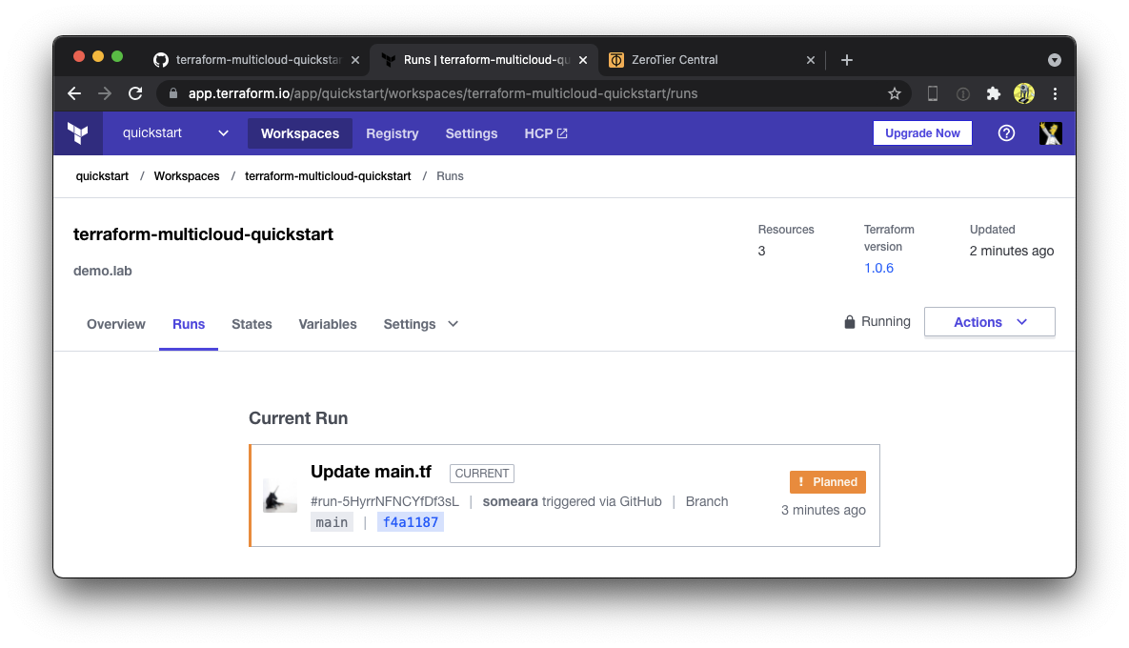Click the Updated 2 minutes ago value
Image resolution: width=1129 pixels, height=648 pixels.
(x=1011, y=251)
